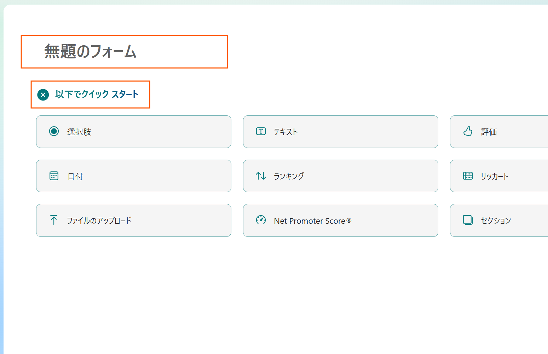Click the text box icon for テキスト

pyautogui.click(x=261, y=131)
